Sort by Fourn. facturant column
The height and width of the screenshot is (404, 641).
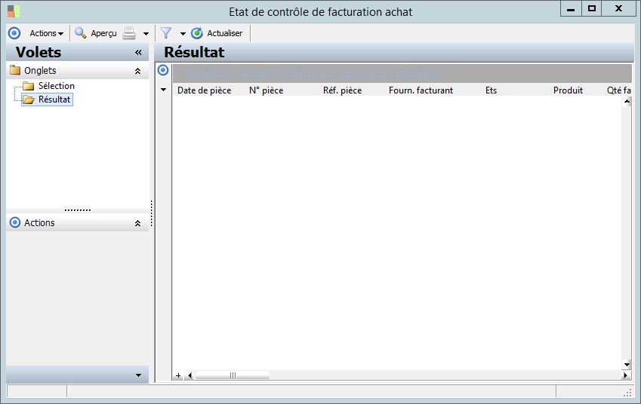[421, 90]
